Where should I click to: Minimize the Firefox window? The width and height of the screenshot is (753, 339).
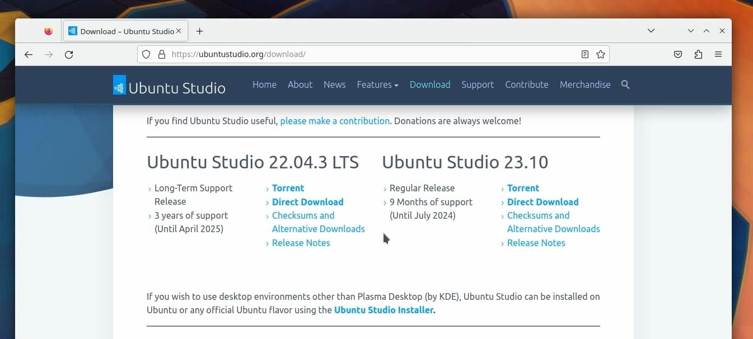coord(691,31)
